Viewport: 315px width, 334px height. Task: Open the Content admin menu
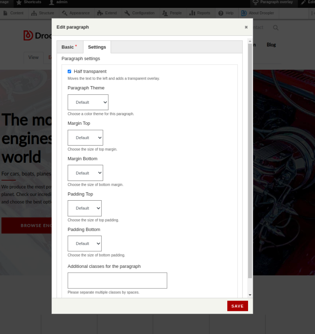point(13,13)
